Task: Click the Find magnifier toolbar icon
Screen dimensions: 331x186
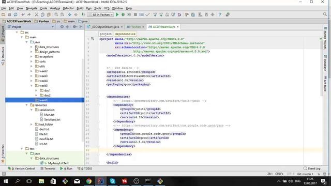Action: [x=56, y=14]
